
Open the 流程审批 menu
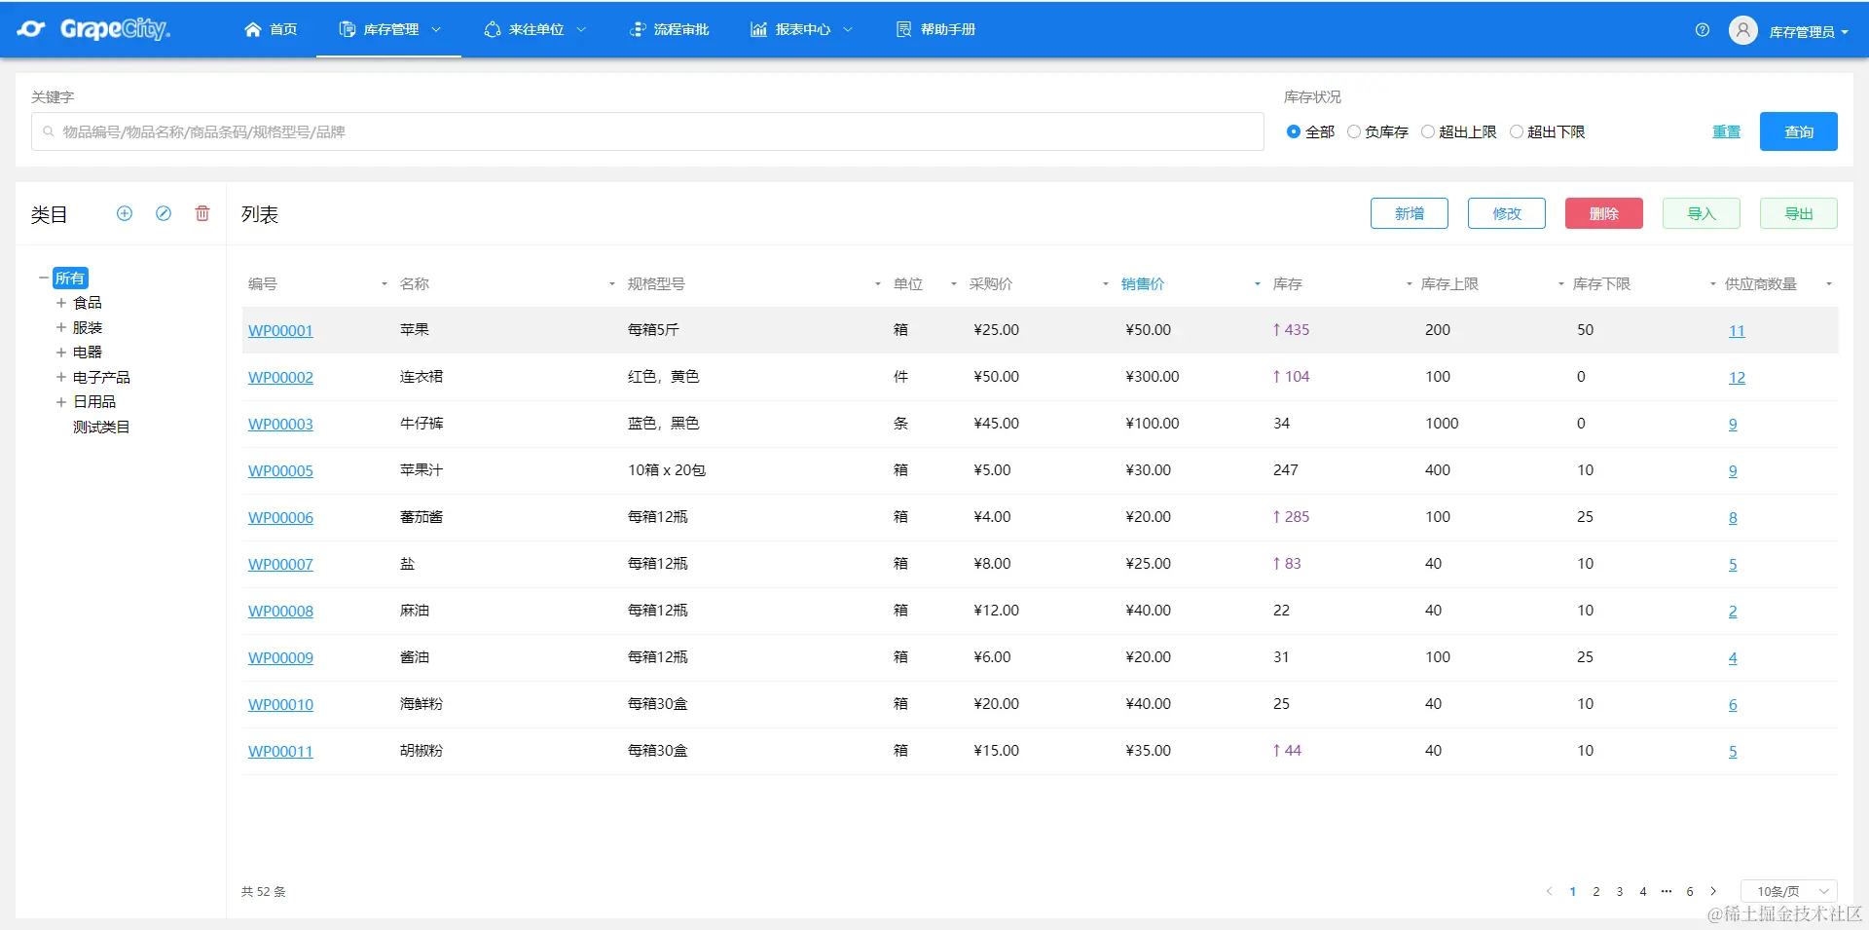pos(670,29)
